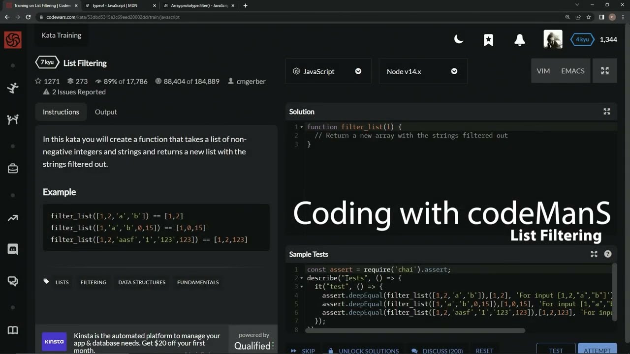Open the bookmarks icon in header
Screen dimensions: 630x354
(x=488, y=40)
